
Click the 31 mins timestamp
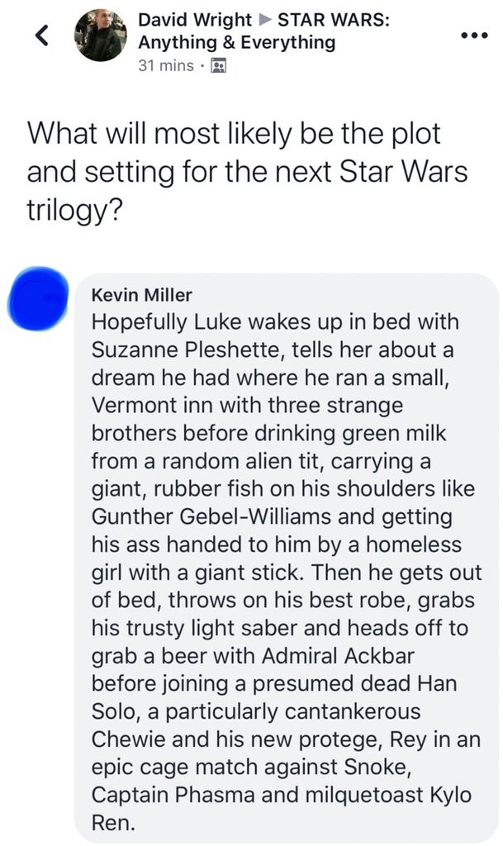click(x=167, y=65)
